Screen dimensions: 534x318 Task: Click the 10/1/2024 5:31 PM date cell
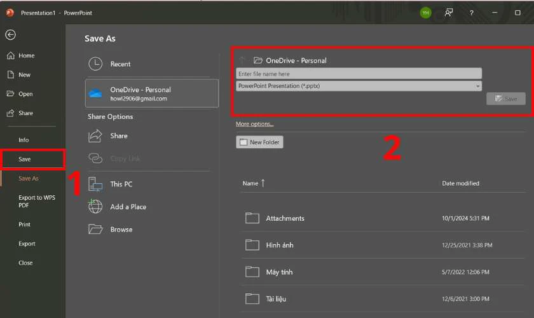465,218
